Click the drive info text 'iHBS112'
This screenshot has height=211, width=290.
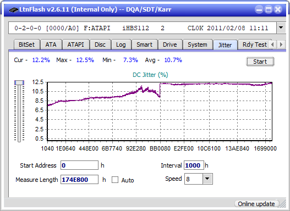pos(136,28)
